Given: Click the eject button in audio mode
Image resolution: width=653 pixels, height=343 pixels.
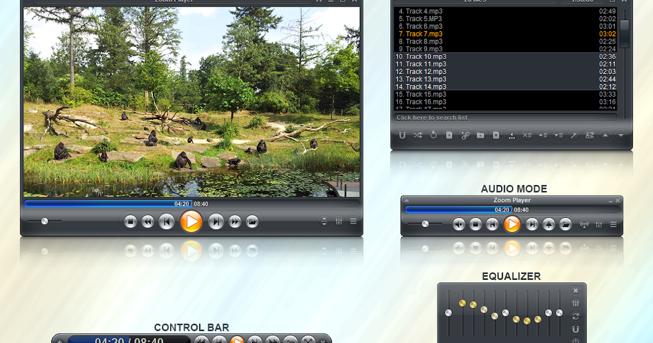Looking at the screenshot, I should 549,224.
